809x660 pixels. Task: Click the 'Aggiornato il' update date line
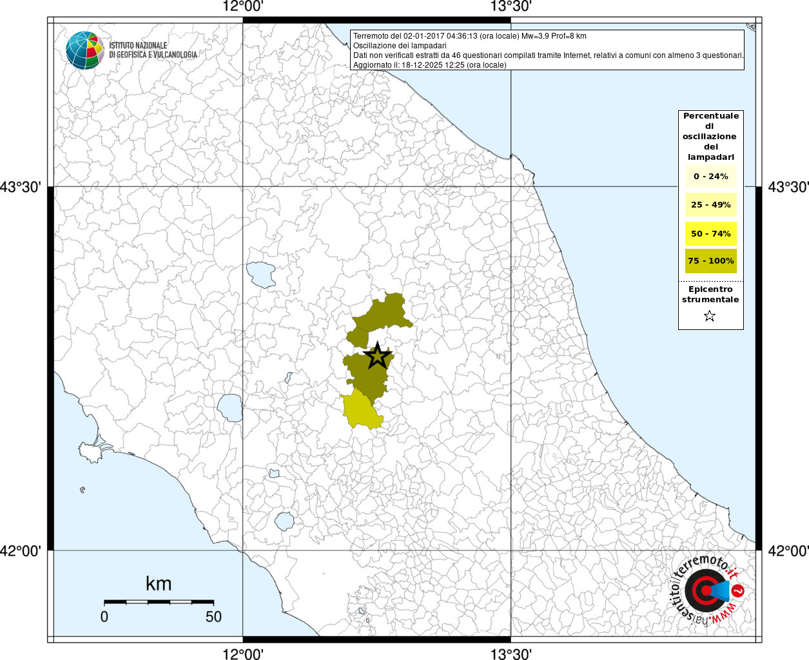coord(429,65)
